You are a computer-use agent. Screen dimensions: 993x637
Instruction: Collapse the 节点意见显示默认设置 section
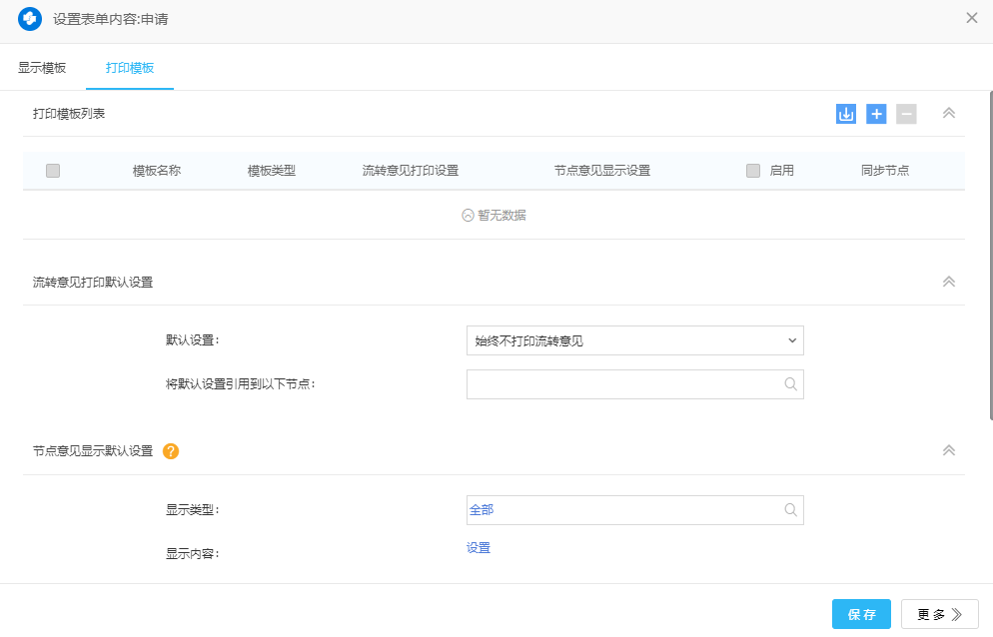[x=949, y=450]
